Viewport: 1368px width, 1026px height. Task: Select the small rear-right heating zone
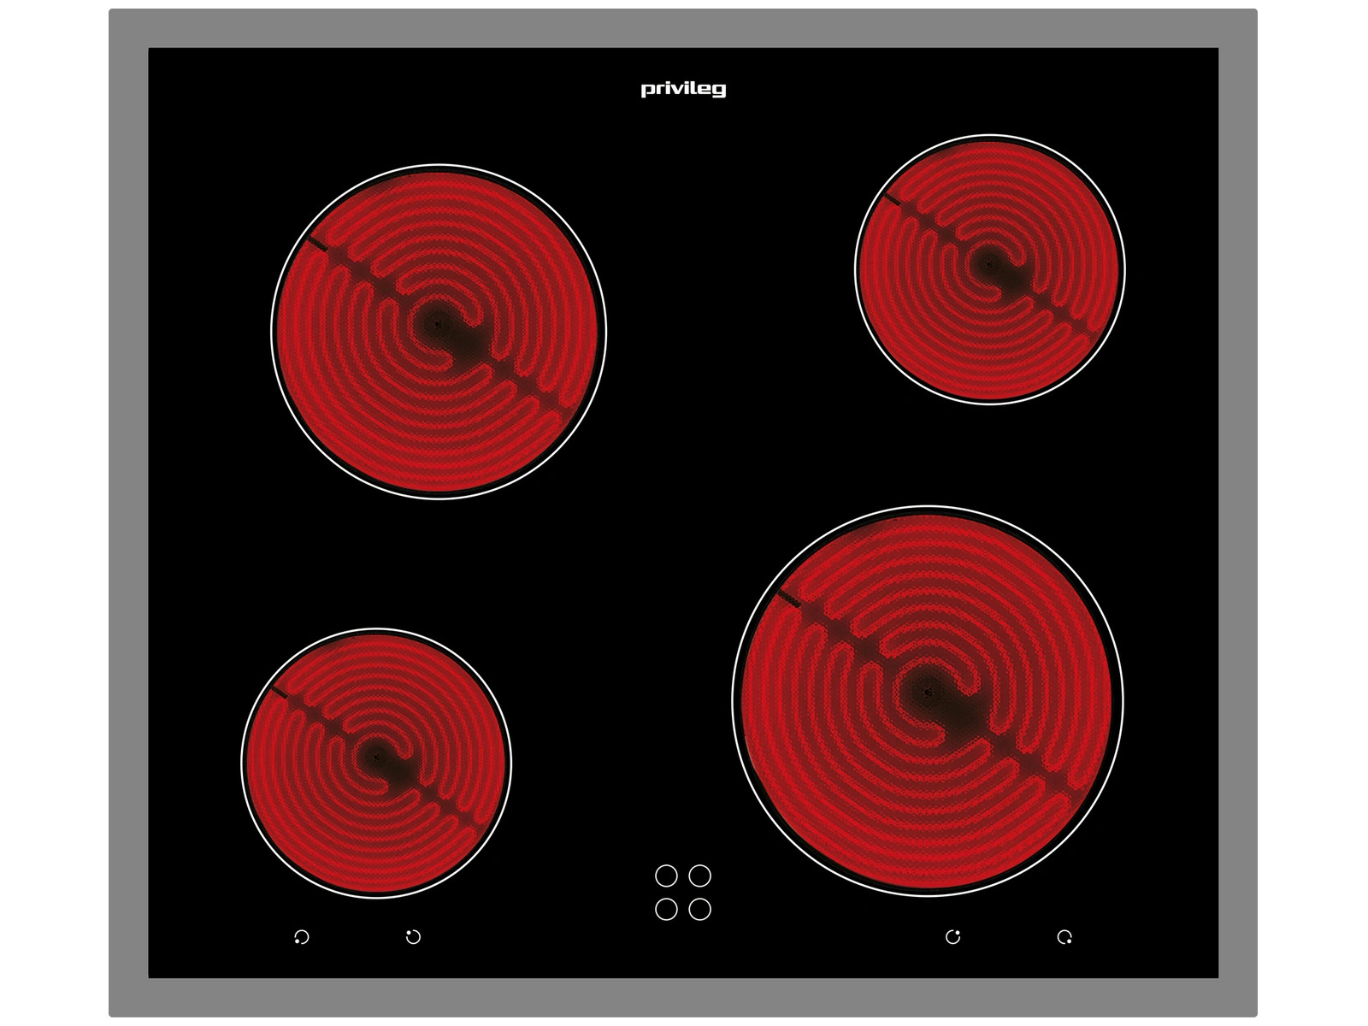[x=990, y=268]
